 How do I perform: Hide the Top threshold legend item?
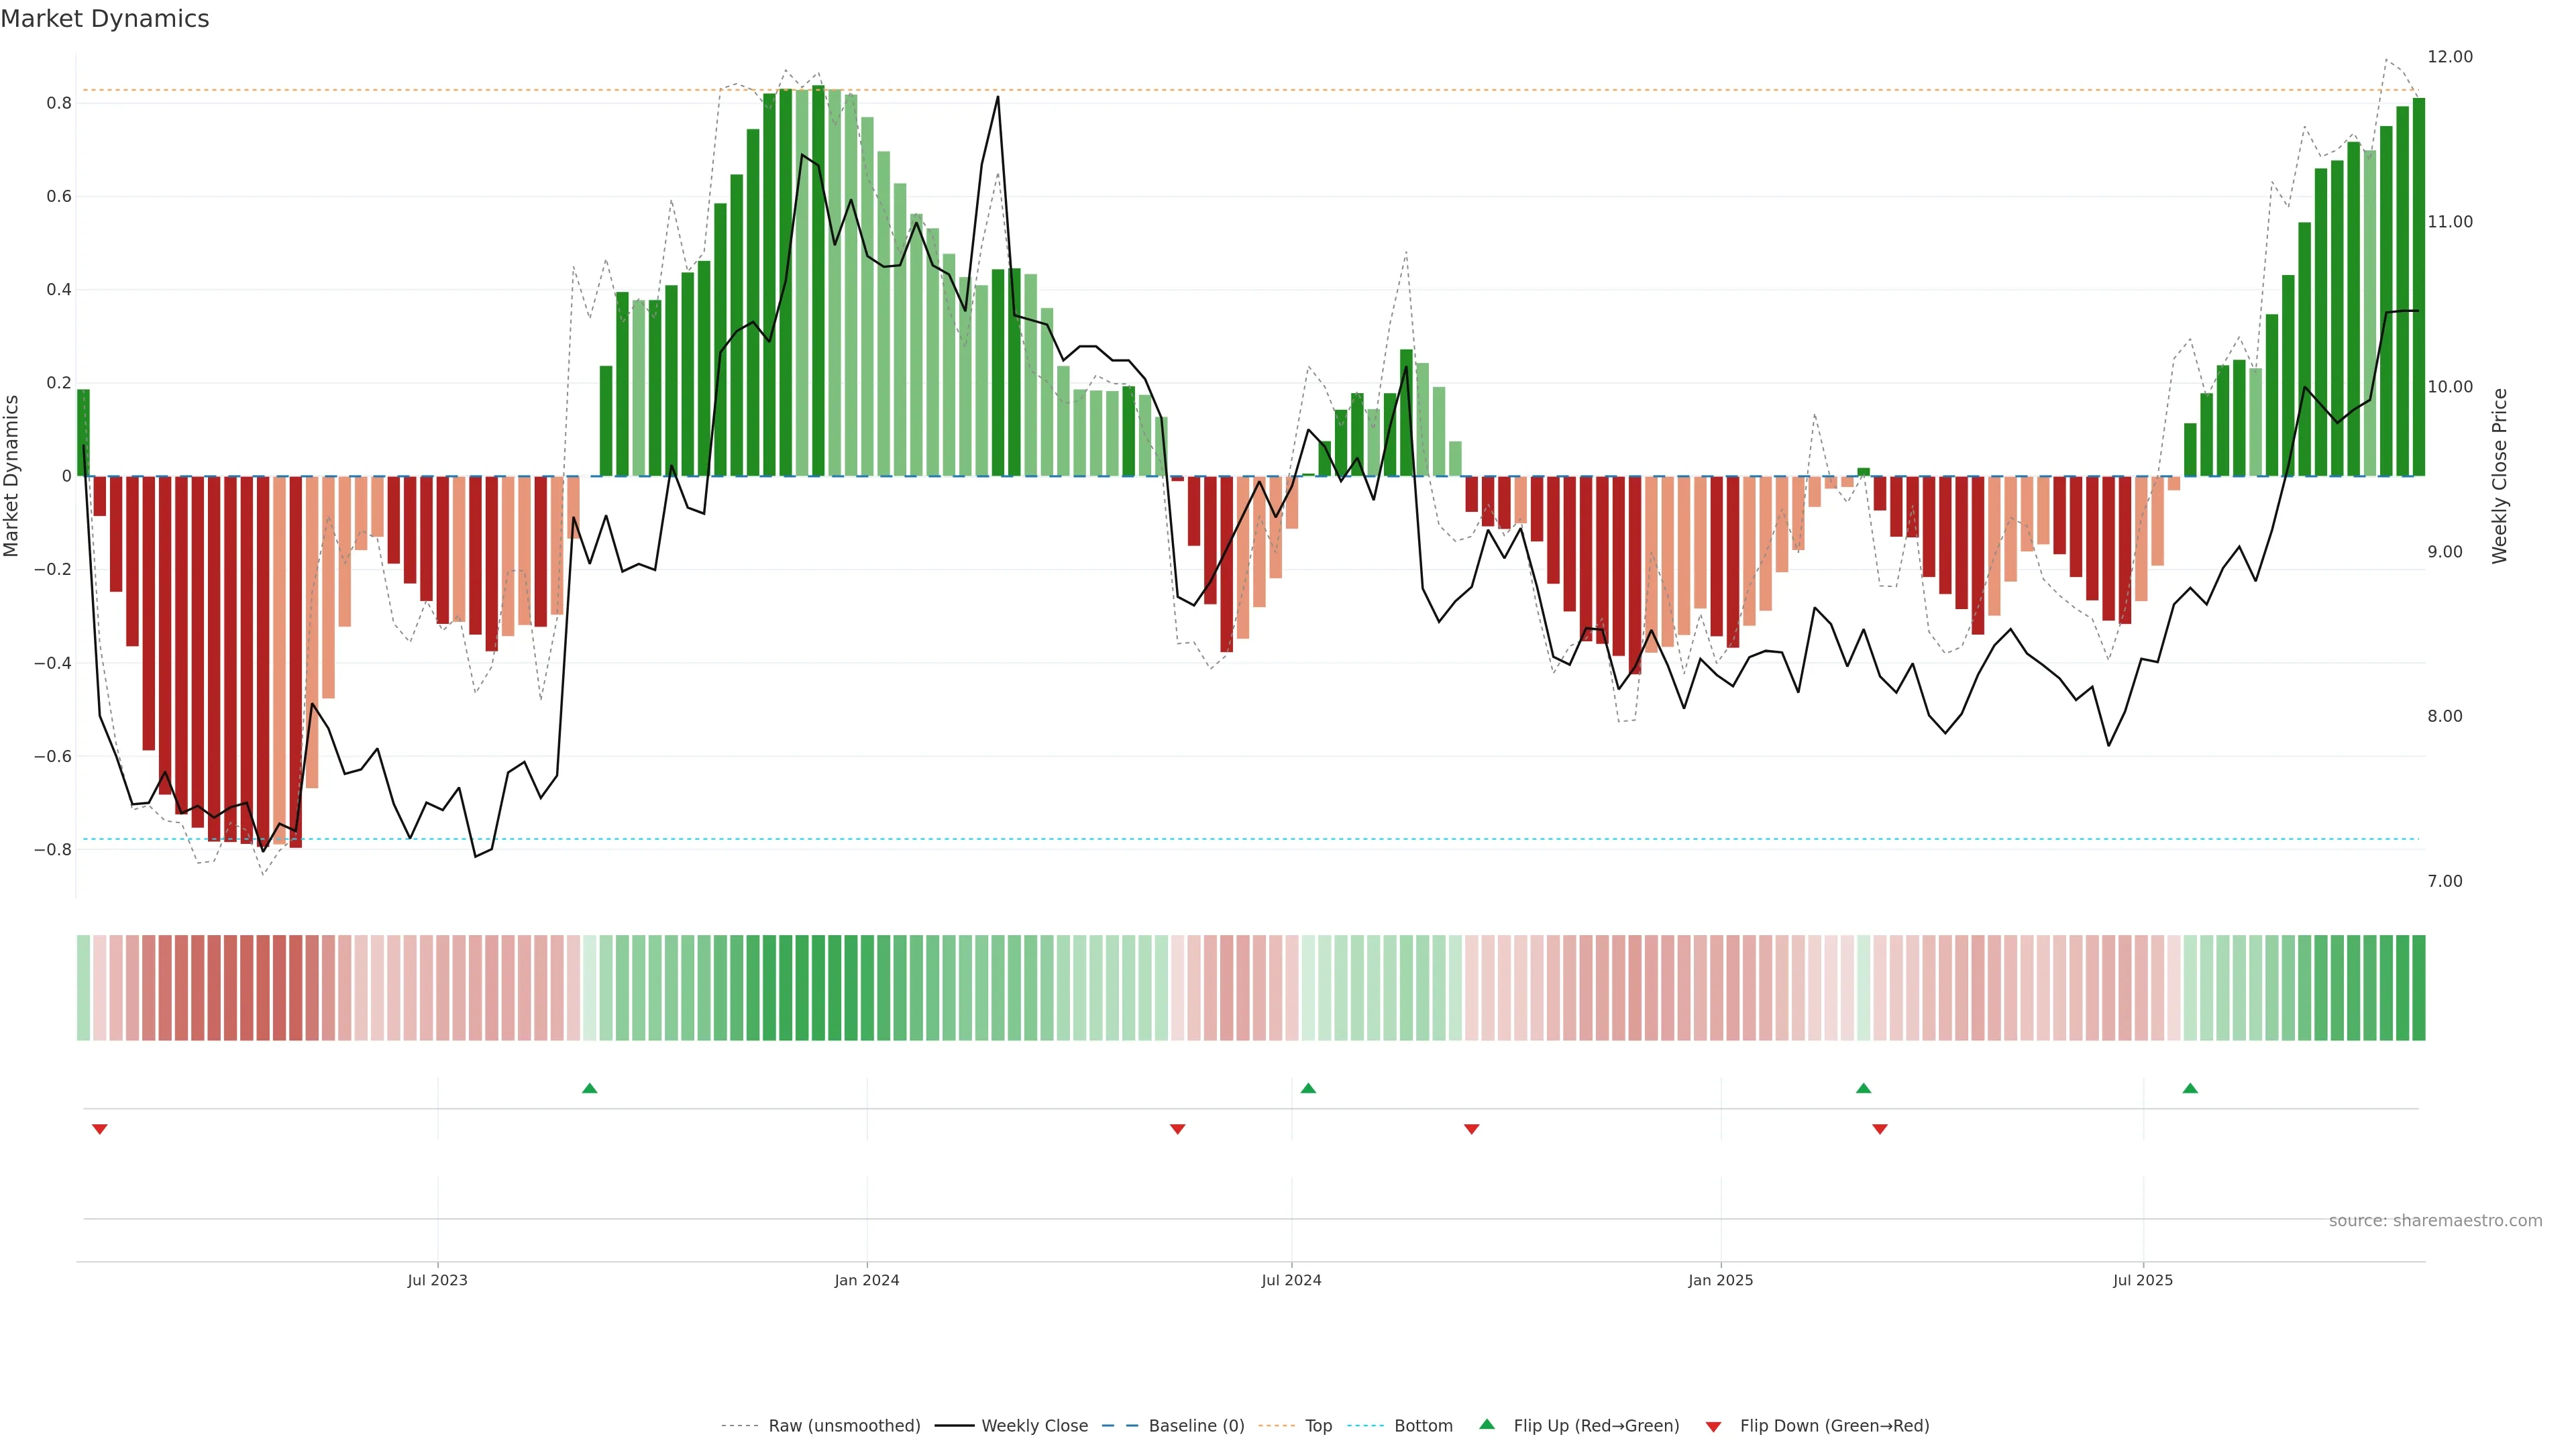click(x=1318, y=1426)
